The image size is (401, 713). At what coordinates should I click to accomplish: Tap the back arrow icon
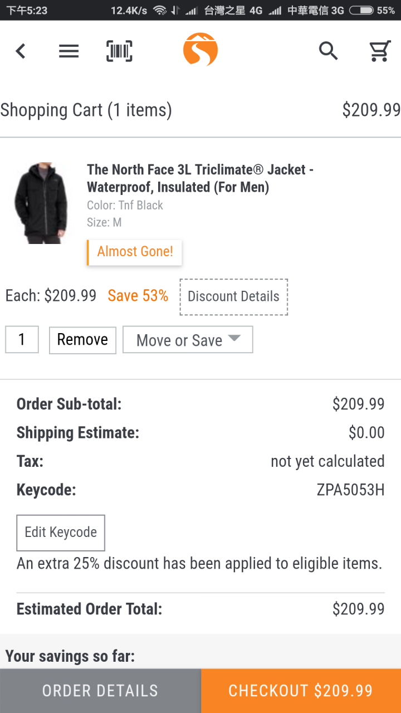[21, 51]
